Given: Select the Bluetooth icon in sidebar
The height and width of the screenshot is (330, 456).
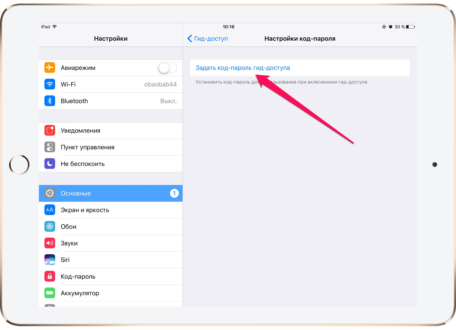Looking at the screenshot, I should [50, 101].
